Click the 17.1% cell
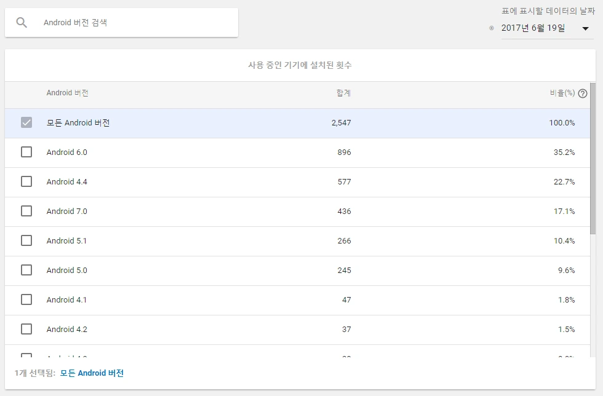Screen dimensions: 603x396 (x=564, y=212)
